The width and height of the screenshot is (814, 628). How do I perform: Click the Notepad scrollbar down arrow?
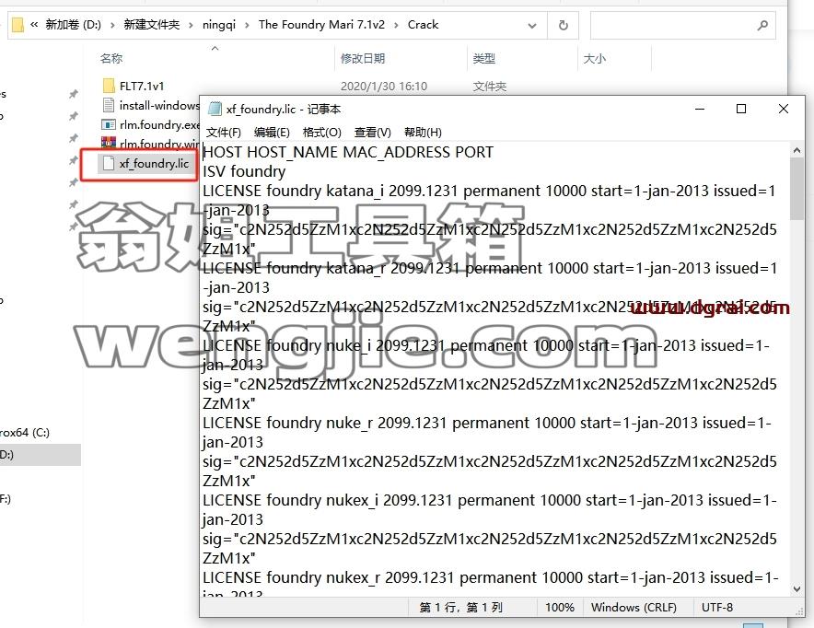coord(797,589)
